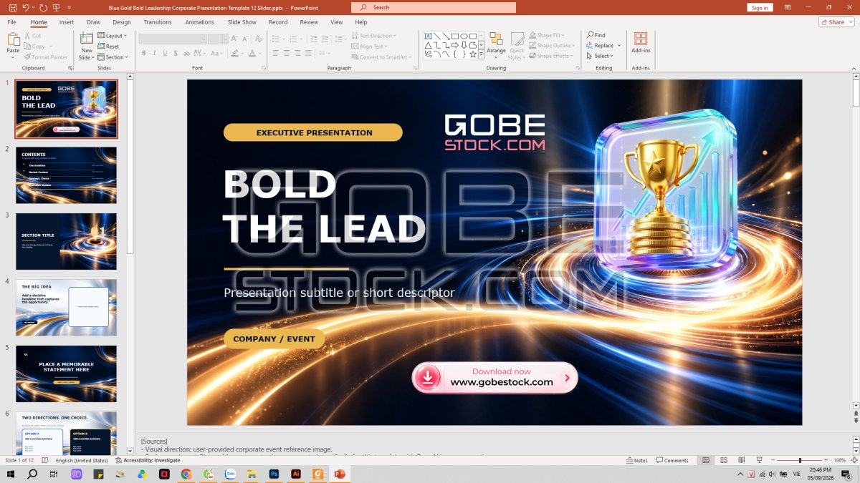This screenshot has width=860, height=483.
Task: Adjust the zoom slider handle
Action: tap(800, 460)
